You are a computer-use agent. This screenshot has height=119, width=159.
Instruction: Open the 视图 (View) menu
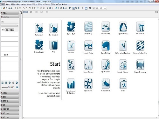13,4
